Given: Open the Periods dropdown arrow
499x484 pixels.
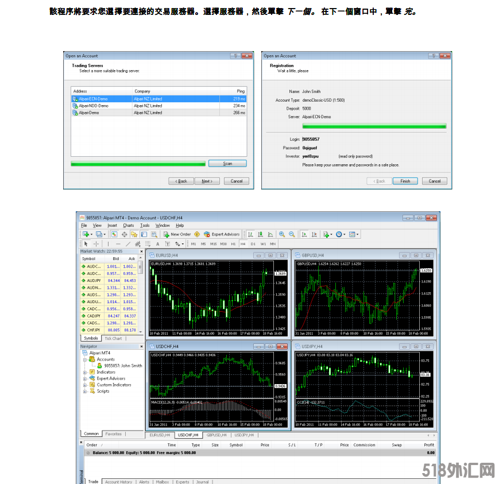Looking at the screenshot, I should [x=345, y=234].
